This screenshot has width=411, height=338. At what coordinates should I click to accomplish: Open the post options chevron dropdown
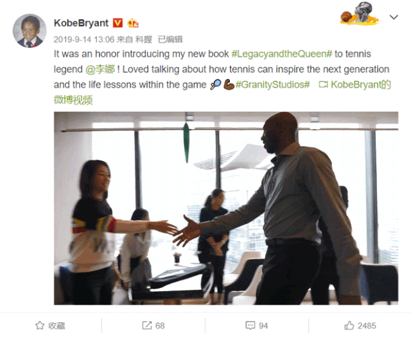[x=394, y=17]
